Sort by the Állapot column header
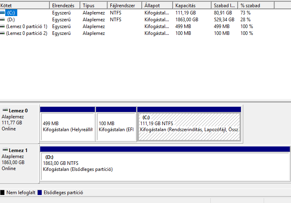291x203 pixels. point(157,6)
